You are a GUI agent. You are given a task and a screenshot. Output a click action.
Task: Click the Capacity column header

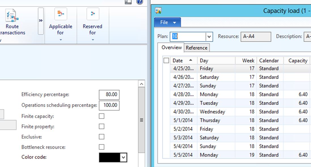(x=297, y=60)
